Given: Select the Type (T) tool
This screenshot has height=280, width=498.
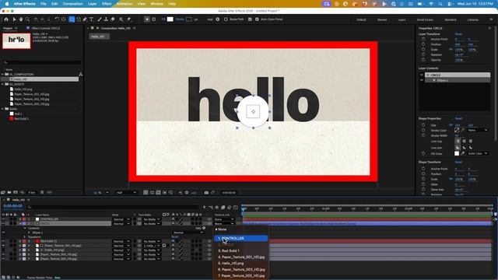Looking at the screenshot, I should [x=92, y=19].
